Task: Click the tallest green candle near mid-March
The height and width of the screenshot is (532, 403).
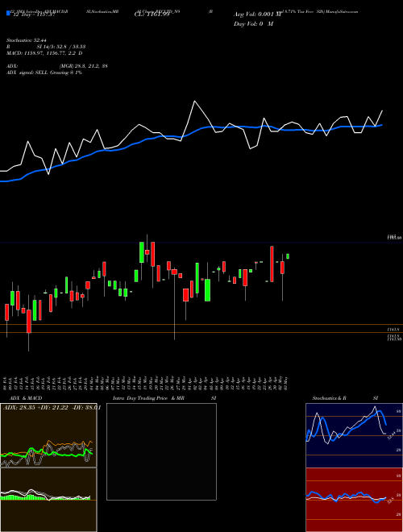Action: click(x=142, y=252)
